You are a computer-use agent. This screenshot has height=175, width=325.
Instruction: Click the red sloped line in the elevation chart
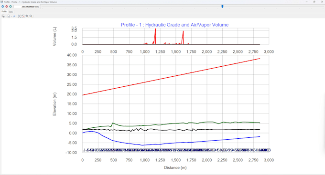(171, 77)
